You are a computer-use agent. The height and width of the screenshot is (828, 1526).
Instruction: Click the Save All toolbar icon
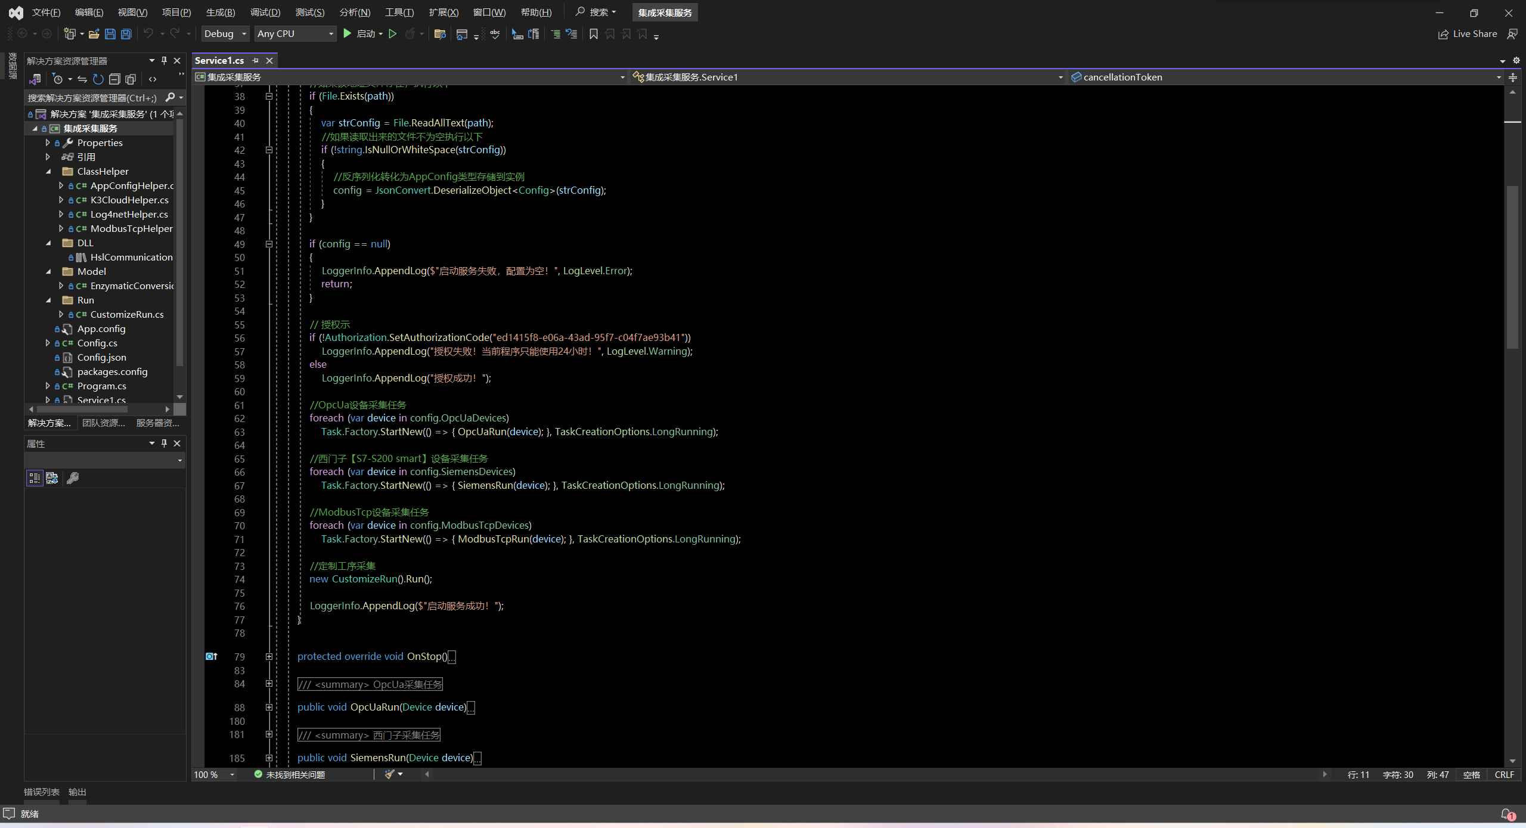(126, 34)
